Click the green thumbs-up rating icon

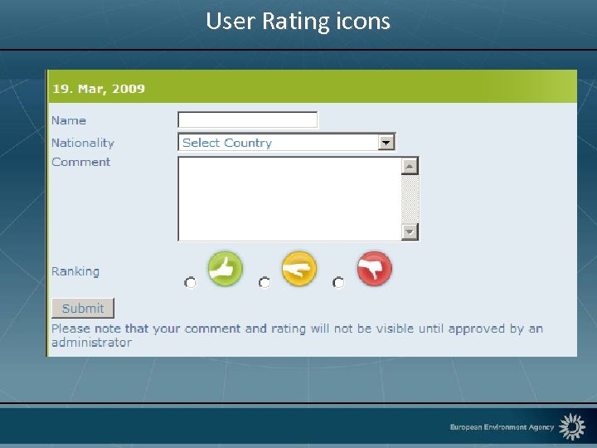[x=226, y=269]
